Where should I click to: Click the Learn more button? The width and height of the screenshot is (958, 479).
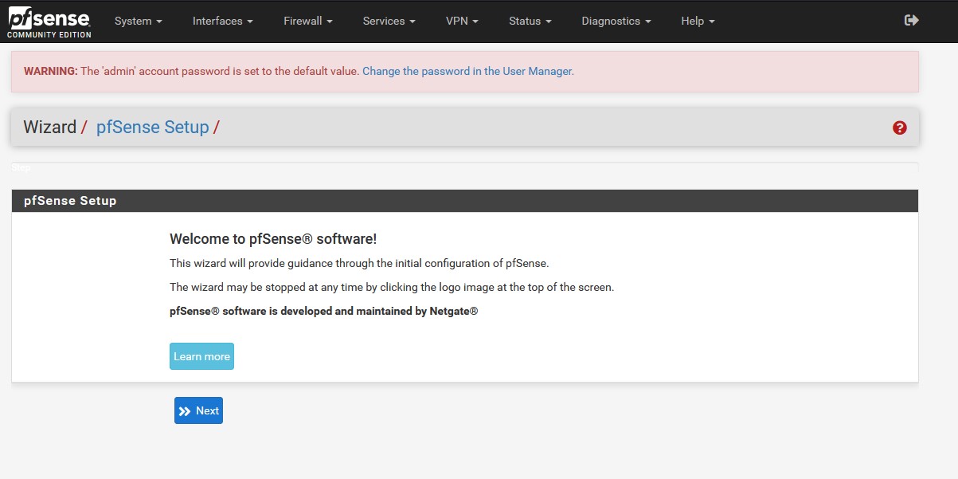[x=201, y=356]
